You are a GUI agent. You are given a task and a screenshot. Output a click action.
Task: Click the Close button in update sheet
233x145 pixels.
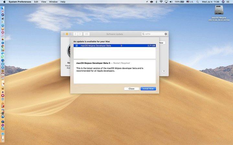click(x=131, y=89)
